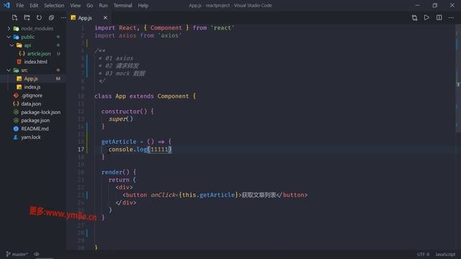Click the VS Code logo icon
The height and width of the screenshot is (259, 461).
pyautogui.click(x=6, y=5)
